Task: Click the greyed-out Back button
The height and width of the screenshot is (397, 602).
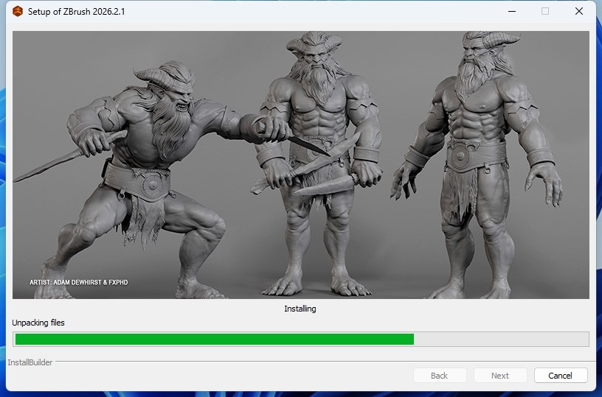Action: coord(440,376)
